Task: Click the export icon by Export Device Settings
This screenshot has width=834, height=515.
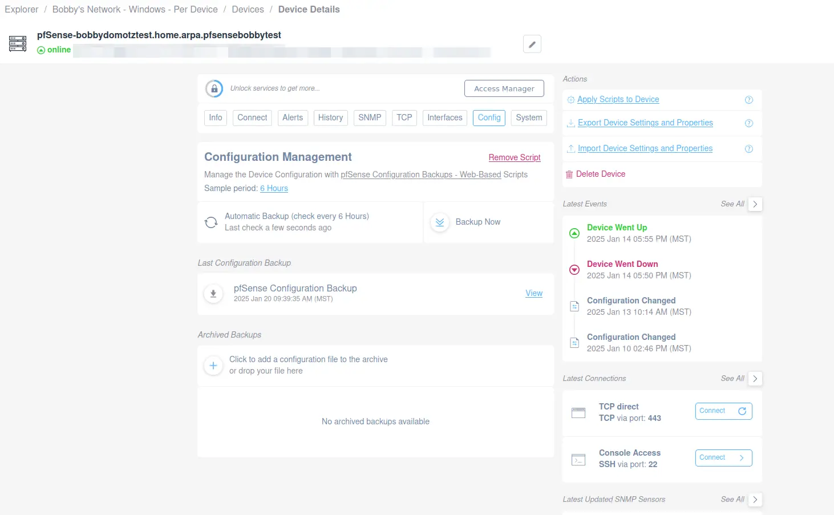Action: click(x=571, y=123)
